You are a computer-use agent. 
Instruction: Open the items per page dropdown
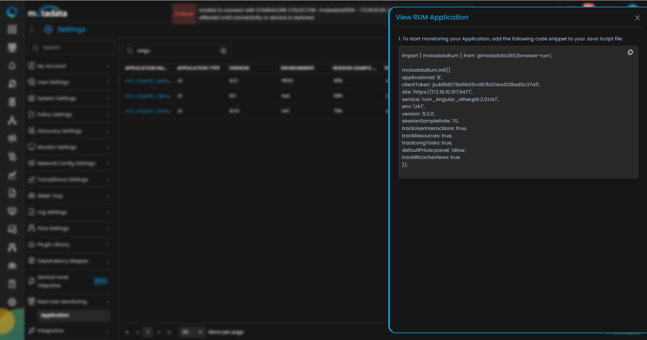tap(192, 332)
